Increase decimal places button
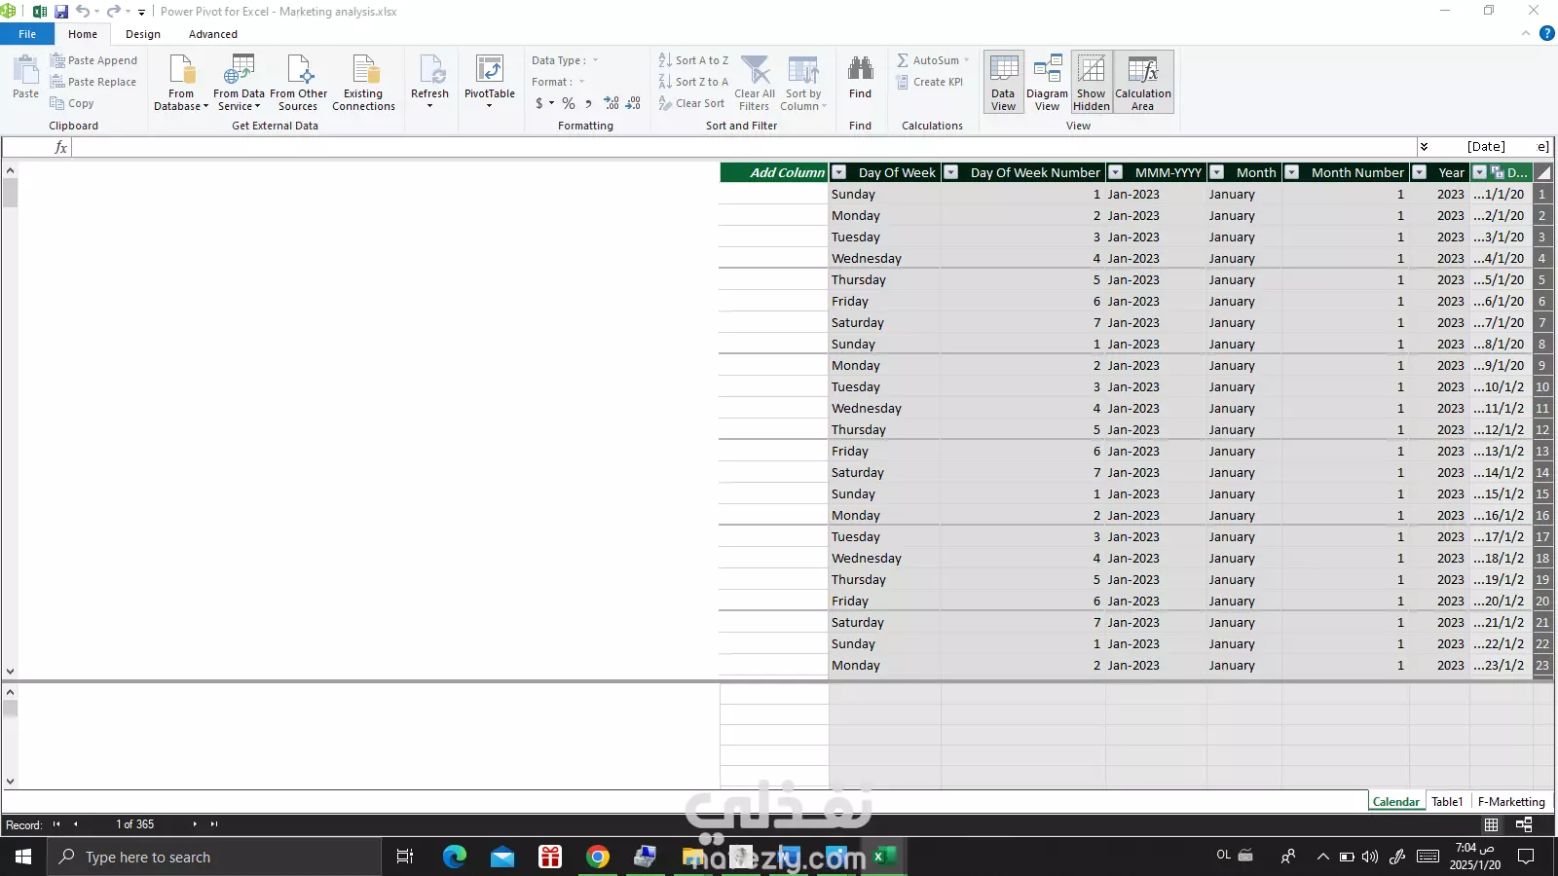The height and width of the screenshot is (876, 1558). pyautogui.click(x=612, y=103)
